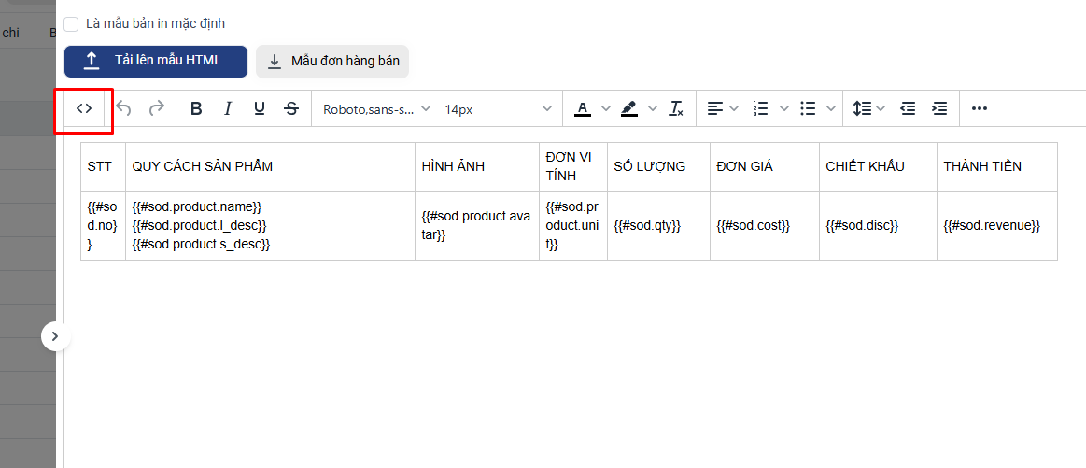Check the 'Là mẫu bản in mặc định' checkbox
1086x468 pixels.
tap(71, 23)
